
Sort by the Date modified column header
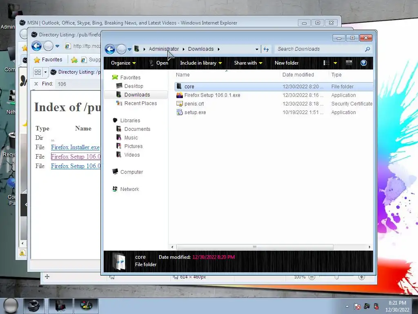298,75
